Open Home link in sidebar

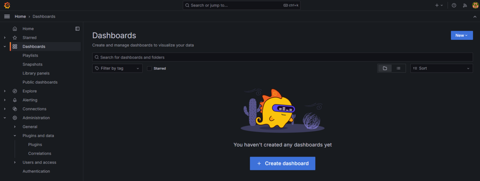coord(28,29)
